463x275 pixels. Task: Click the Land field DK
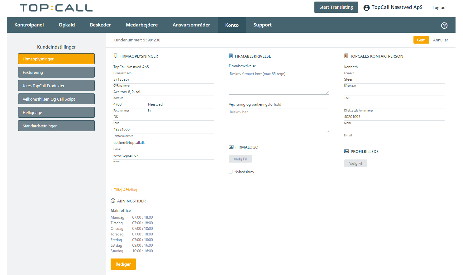point(164,117)
